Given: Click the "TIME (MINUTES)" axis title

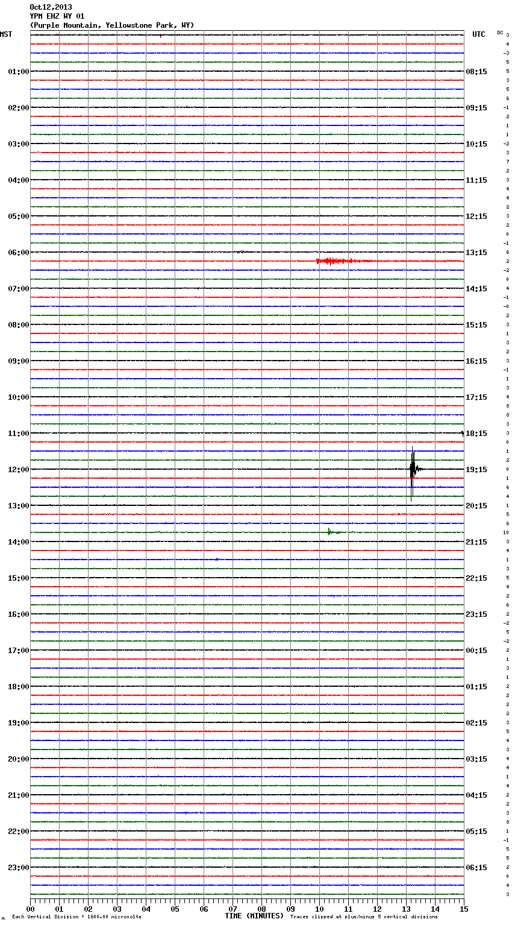Looking at the screenshot, I should coord(254,916).
